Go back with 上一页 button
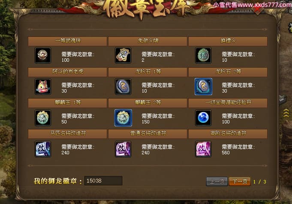292x204 pixels. coord(217,181)
